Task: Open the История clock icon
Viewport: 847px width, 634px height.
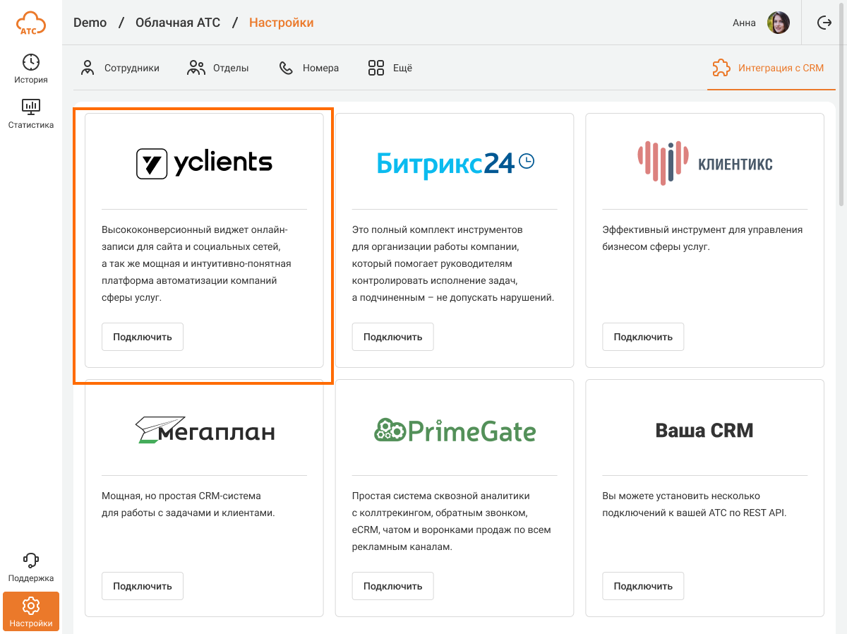Action: (x=31, y=62)
